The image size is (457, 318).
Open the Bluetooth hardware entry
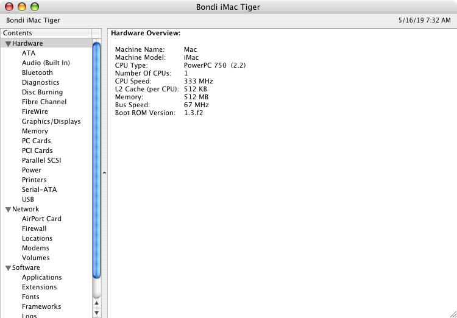[37, 72]
